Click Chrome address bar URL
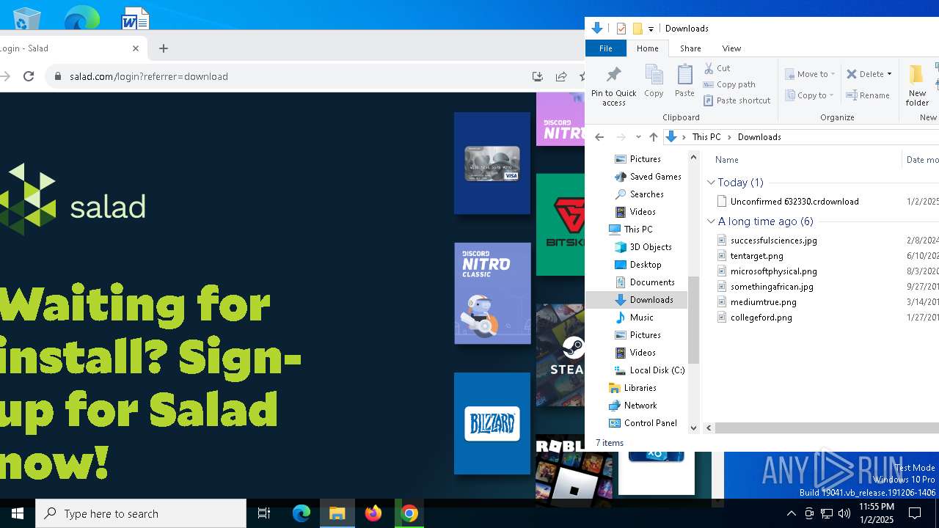939x528 pixels. (149, 76)
